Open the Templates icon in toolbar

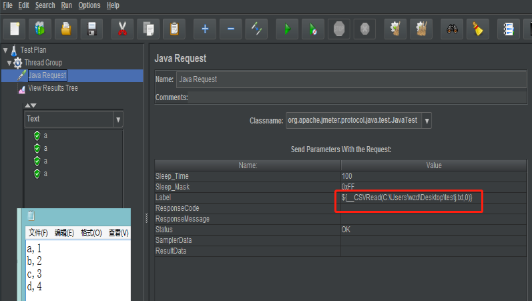pos(40,29)
